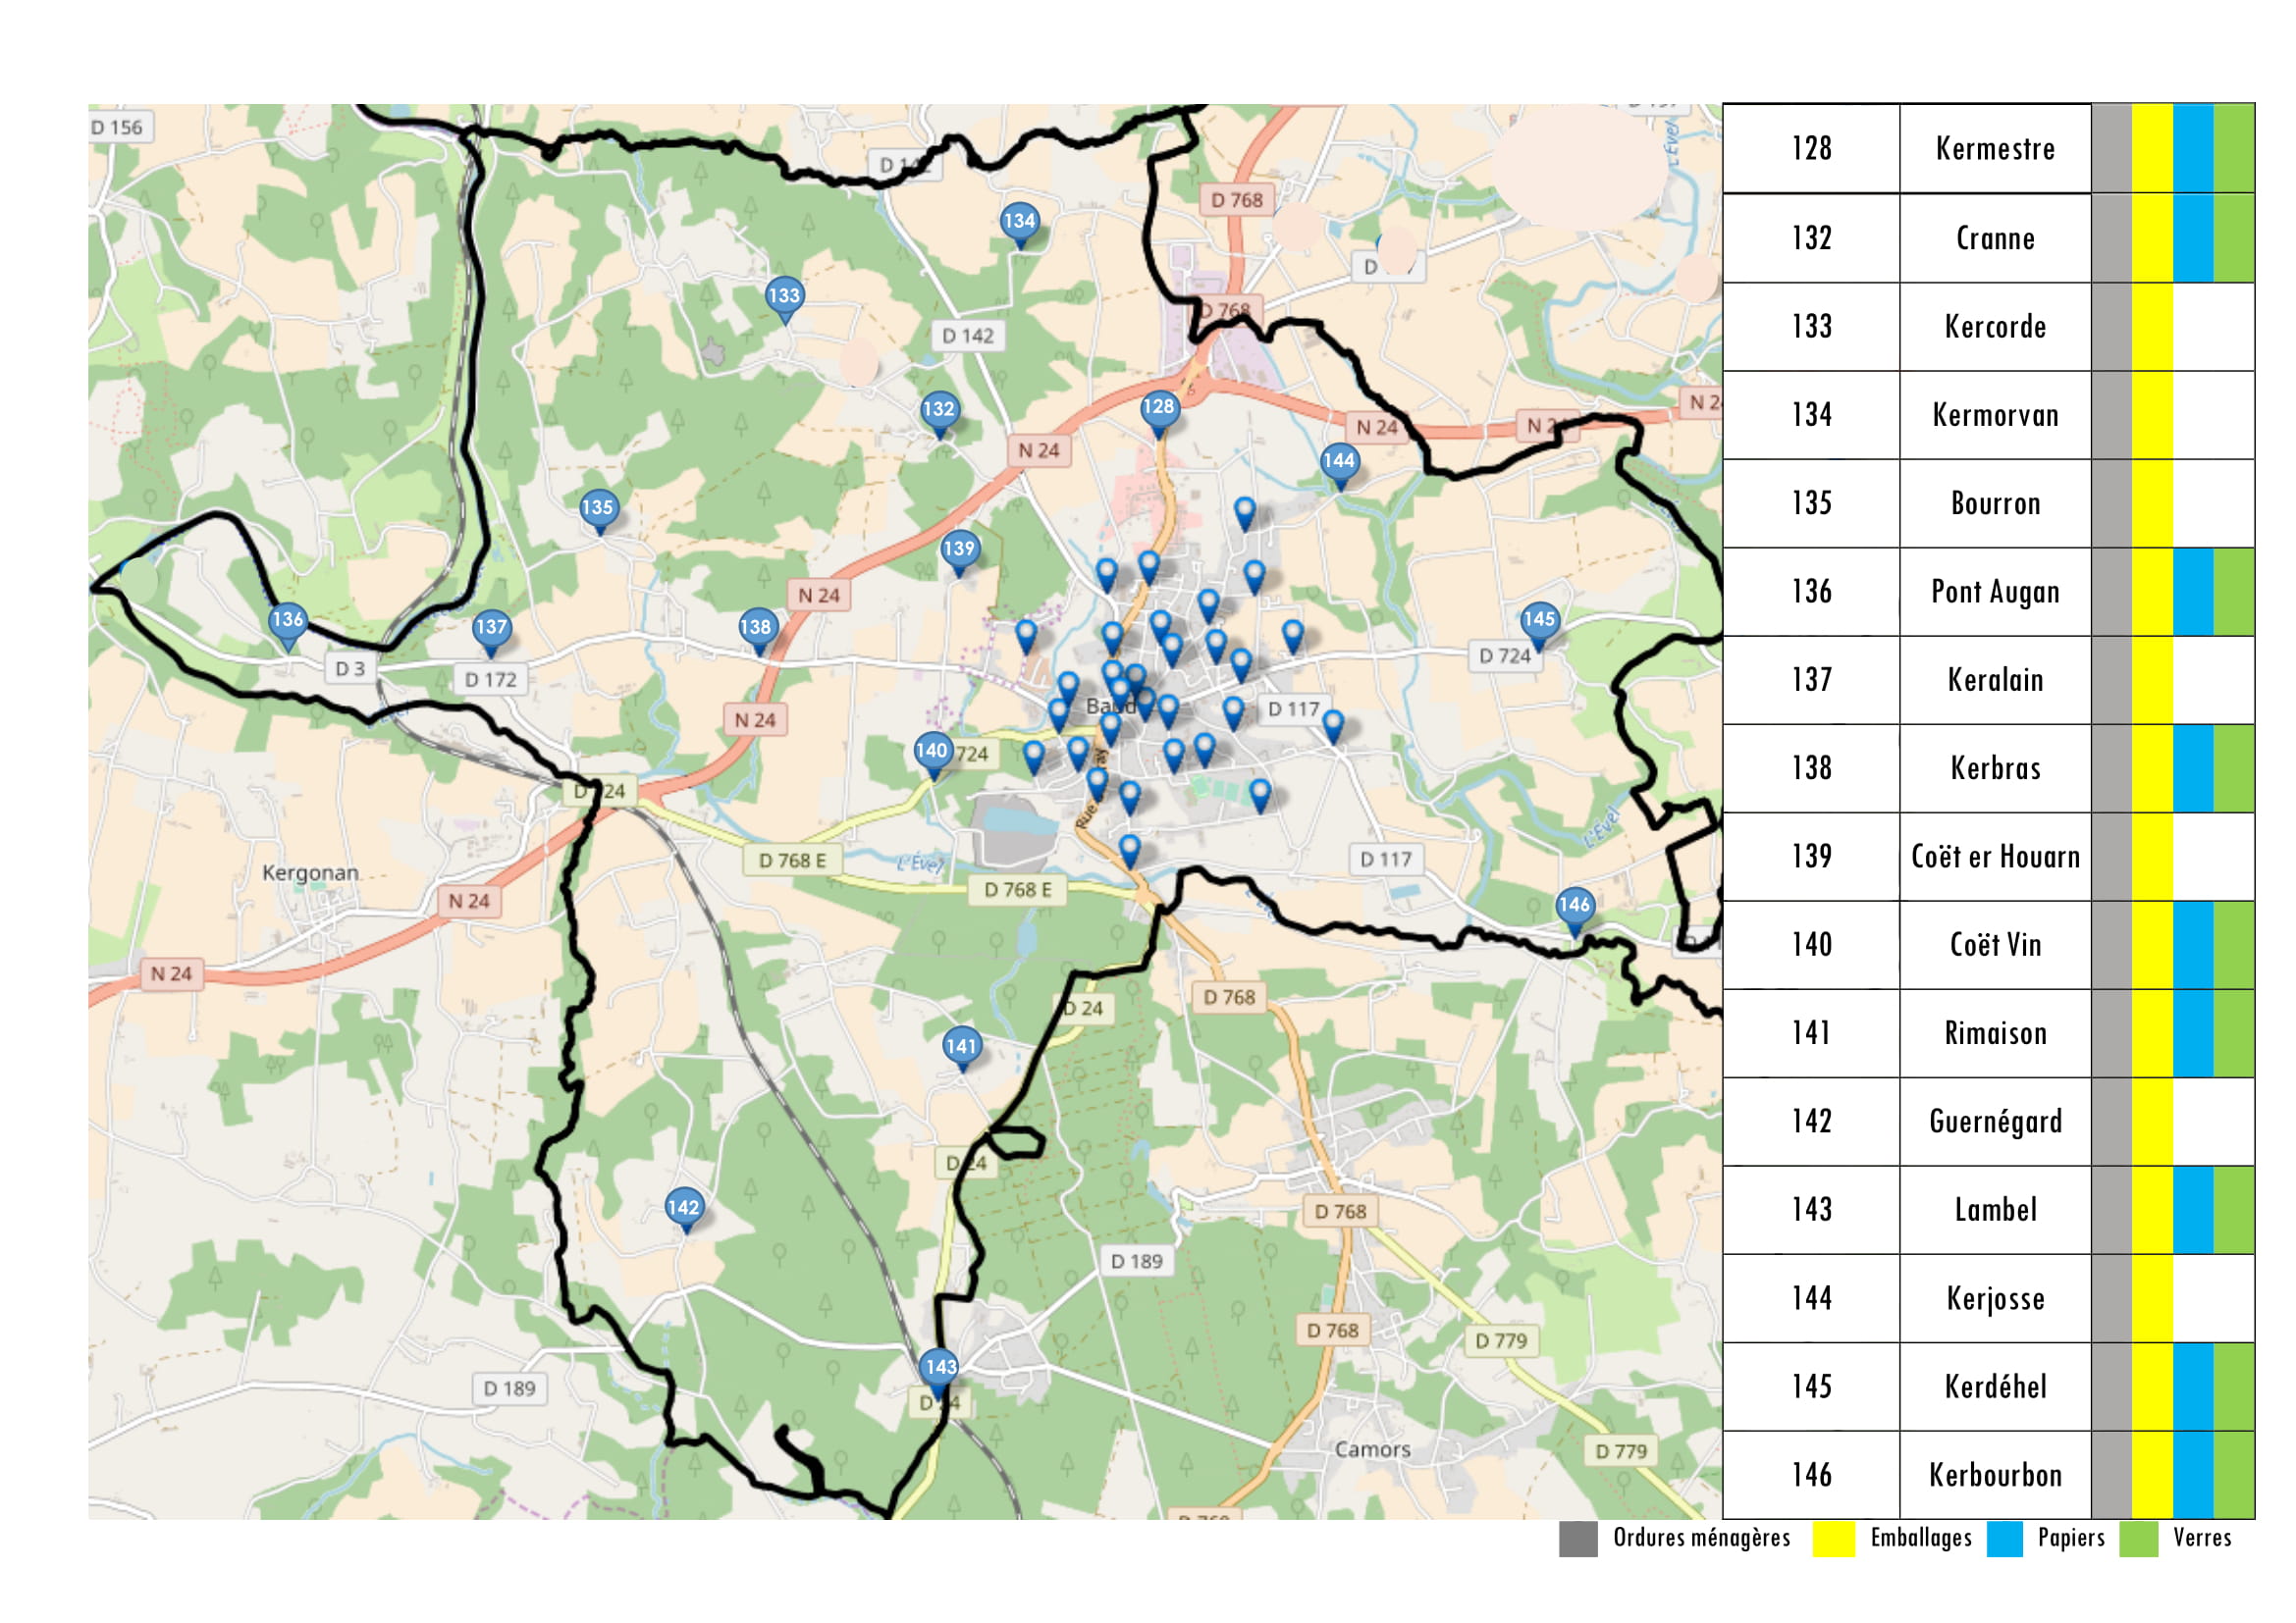The width and height of the screenshot is (2296, 1623).
Task: Click the number 141 cell in table
Action: click(x=1811, y=1033)
